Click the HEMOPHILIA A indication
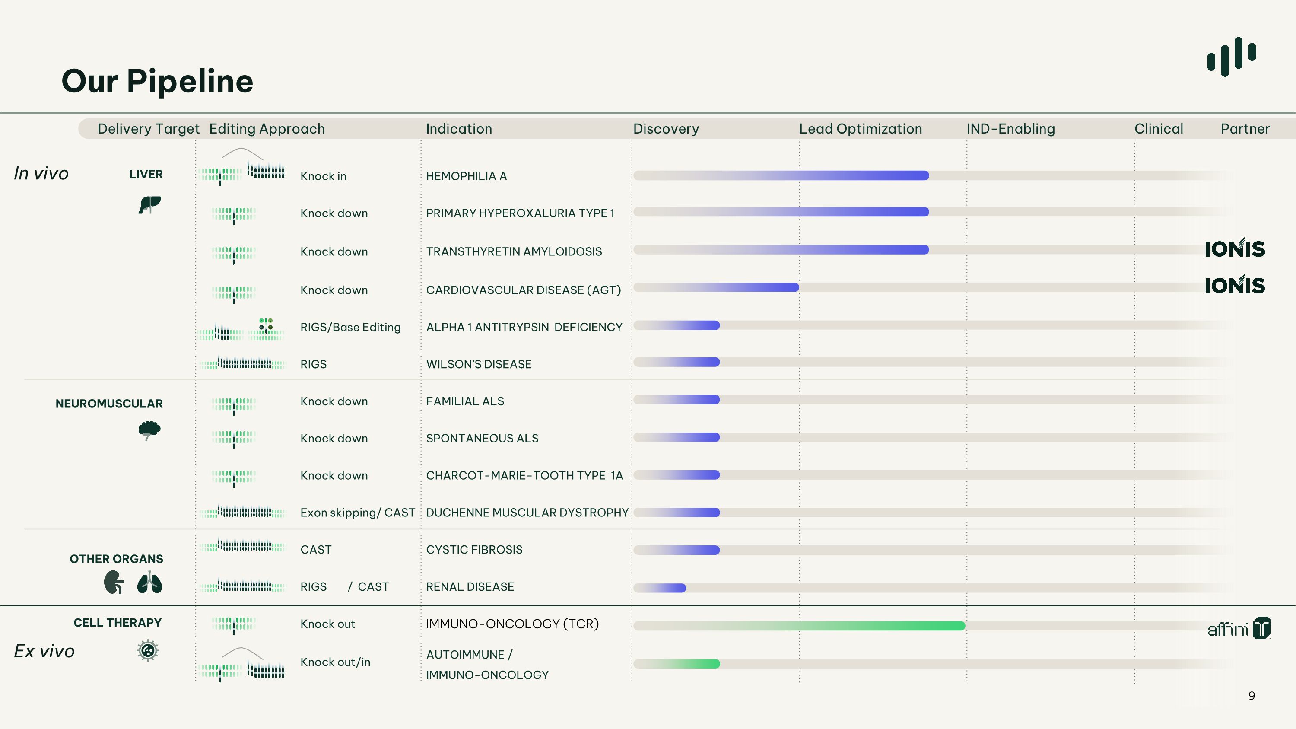 coord(467,176)
